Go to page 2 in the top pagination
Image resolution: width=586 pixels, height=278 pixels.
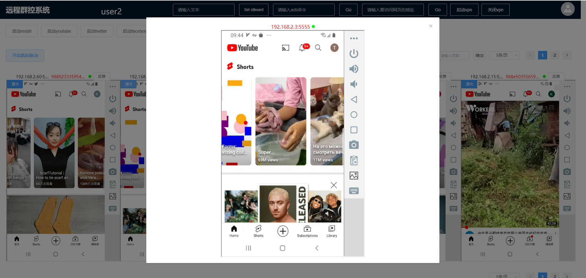click(x=555, y=55)
